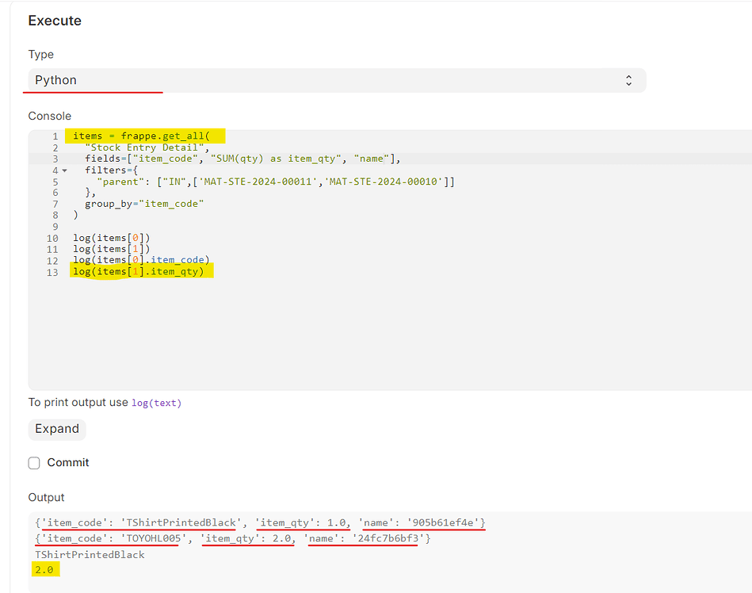Click the log(items[0]) statement on line 10
752x593 pixels.
[x=112, y=237]
